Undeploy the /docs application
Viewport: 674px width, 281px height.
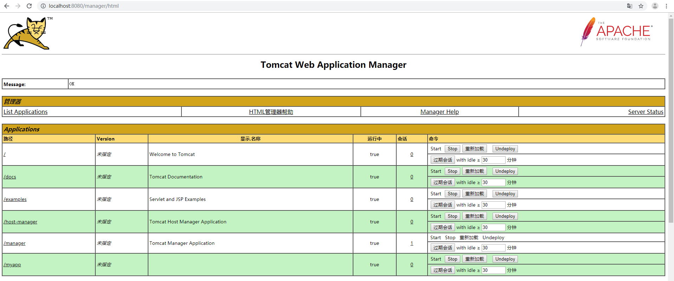click(505, 171)
